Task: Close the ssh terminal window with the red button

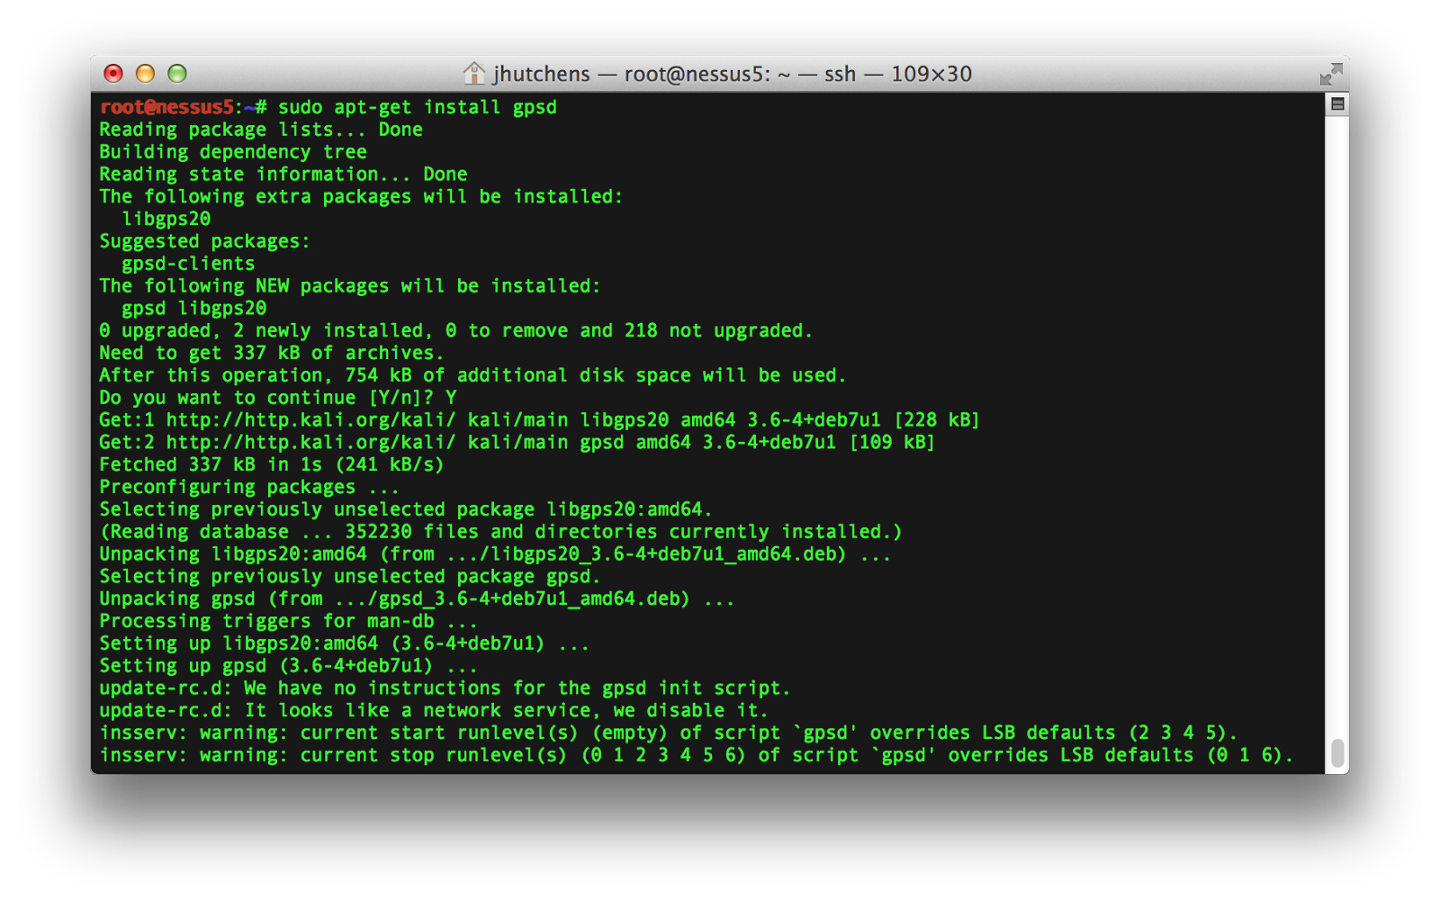Action: 113,74
